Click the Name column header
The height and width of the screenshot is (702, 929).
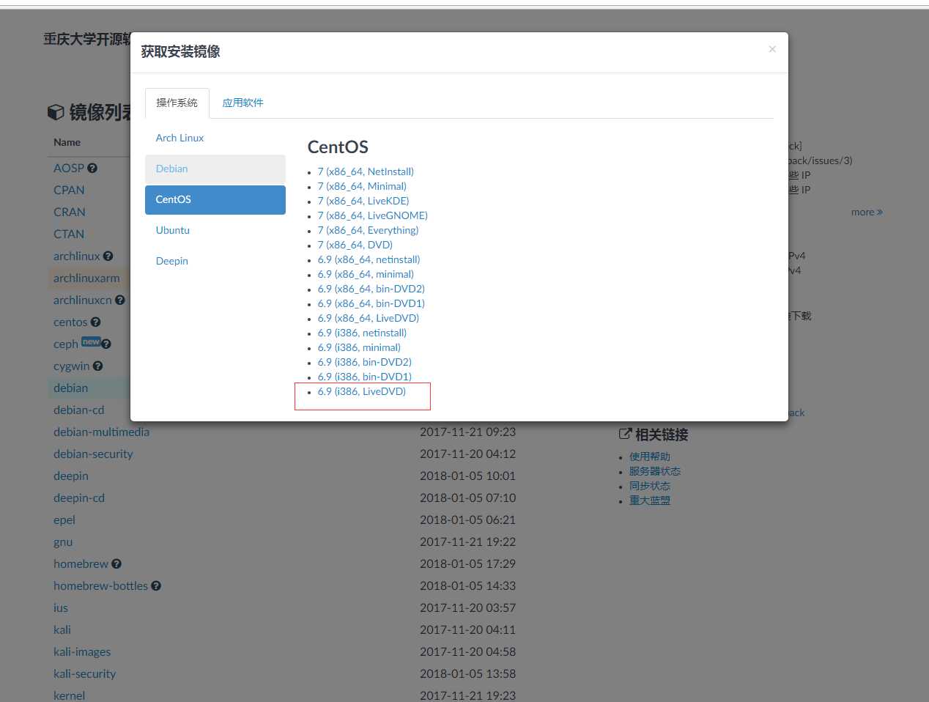pos(67,142)
